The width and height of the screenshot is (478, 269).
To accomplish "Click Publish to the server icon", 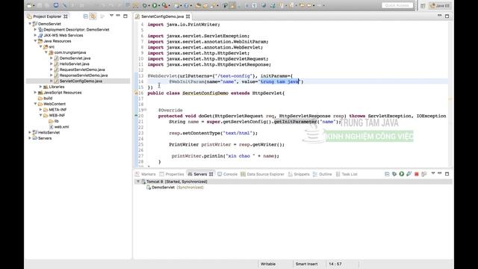I will point(423,174).
